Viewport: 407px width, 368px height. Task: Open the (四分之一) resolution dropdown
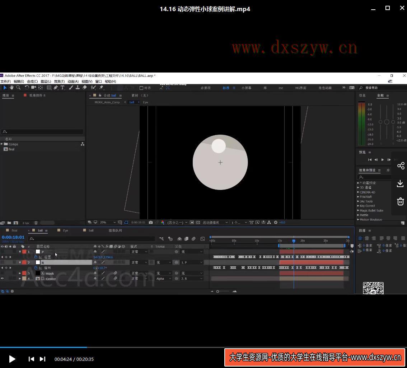[x=177, y=223]
